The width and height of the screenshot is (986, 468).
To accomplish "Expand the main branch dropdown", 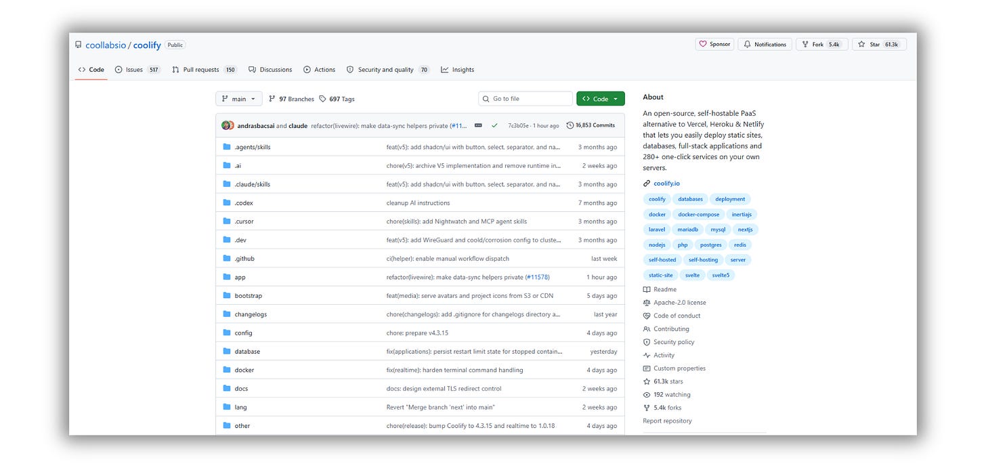I will point(239,99).
